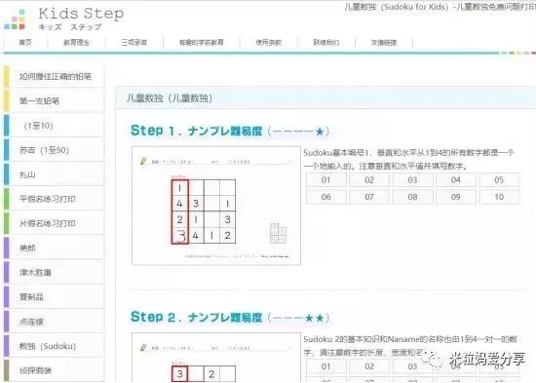Screen dimensions: 536x383
Task: Open worksheet 02 under Step 2
Action: [369, 366]
